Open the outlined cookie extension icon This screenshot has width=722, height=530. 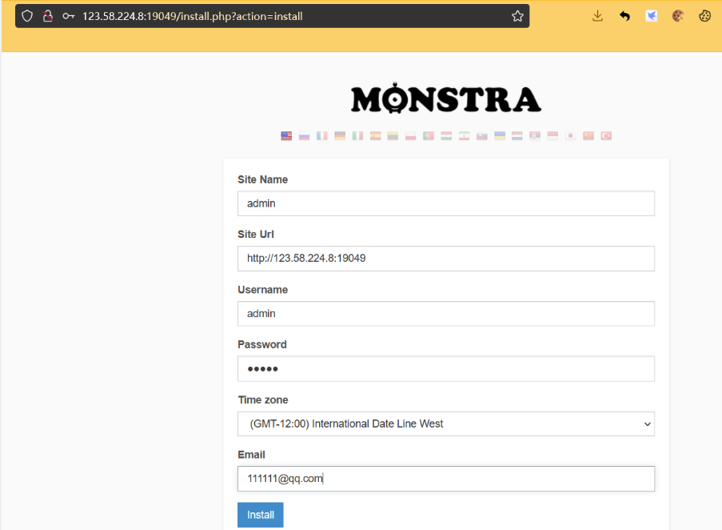pos(704,16)
